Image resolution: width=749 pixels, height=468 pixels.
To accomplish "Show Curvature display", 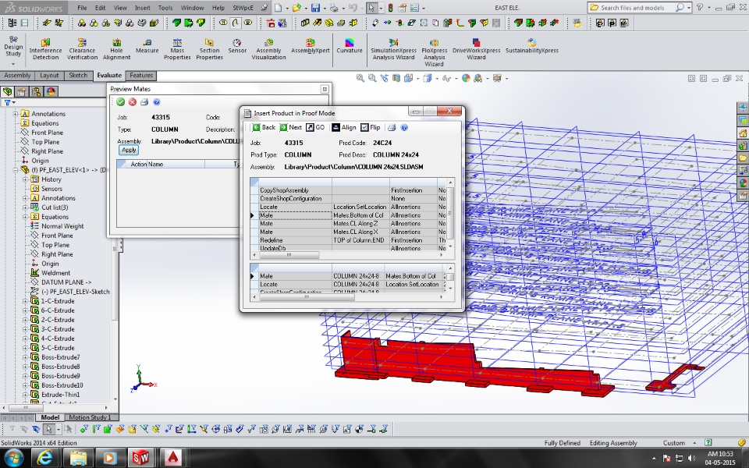I will coord(350,46).
